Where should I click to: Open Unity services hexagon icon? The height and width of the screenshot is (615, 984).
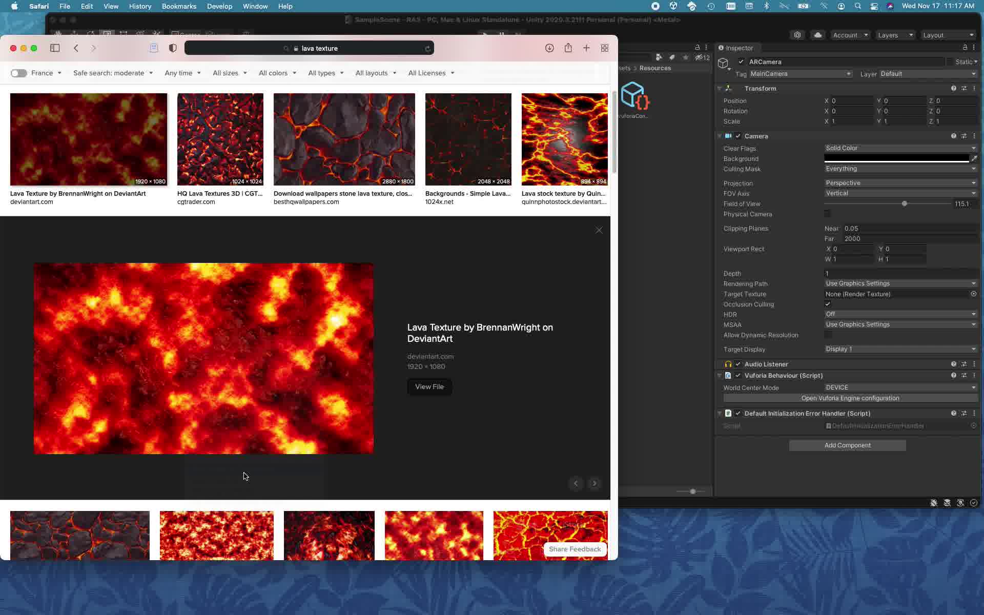pyautogui.click(x=797, y=35)
